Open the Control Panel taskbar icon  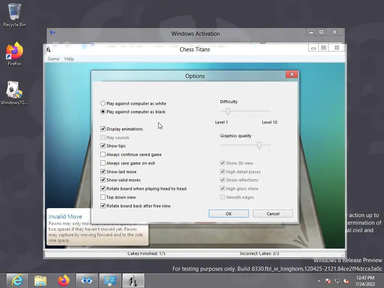(110, 280)
